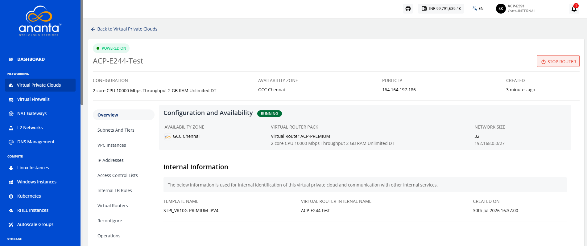The image size is (587, 246).
Task: Click the SK user avatar
Action: [x=501, y=9]
